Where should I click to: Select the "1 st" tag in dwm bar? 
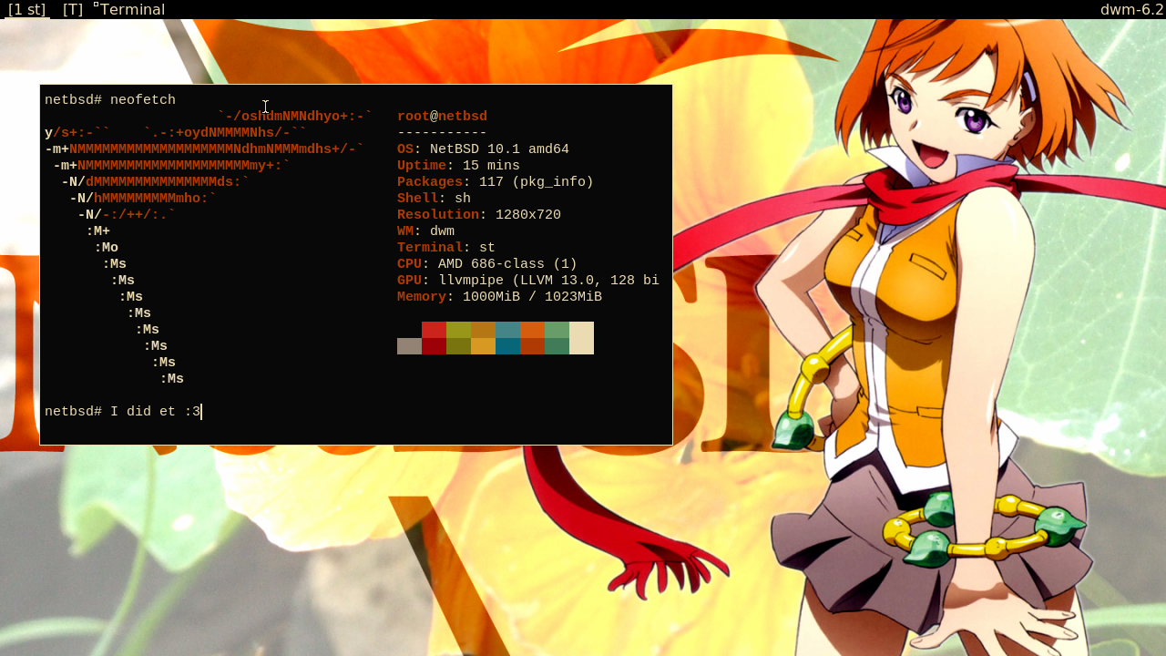coord(27,9)
